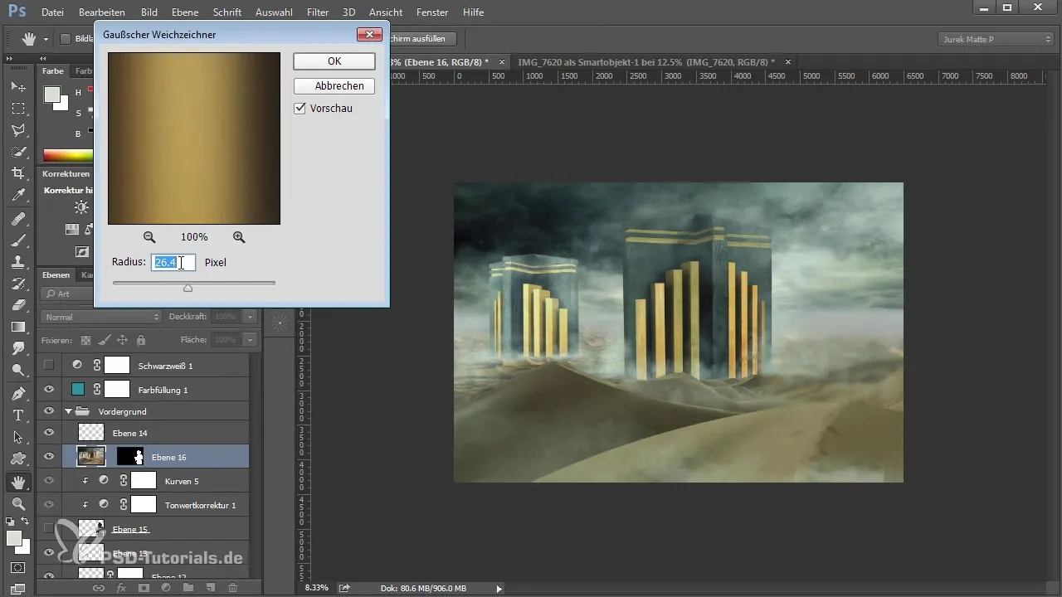1062x597 pixels.
Task: Select the Crop tool in toolbar
Action: click(17, 173)
